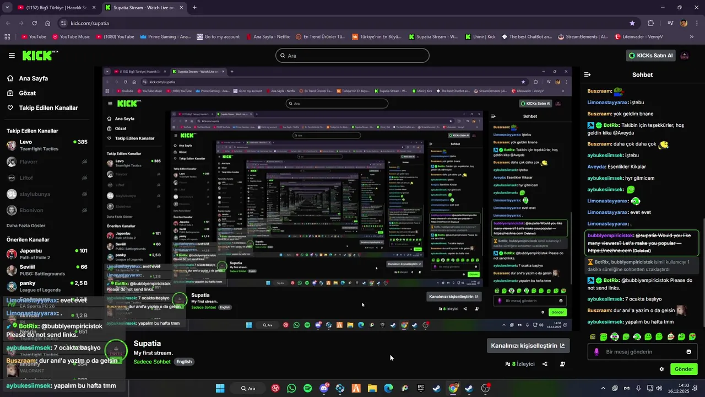Click the Windows Start button
705x397 pixels.
pos(220,388)
